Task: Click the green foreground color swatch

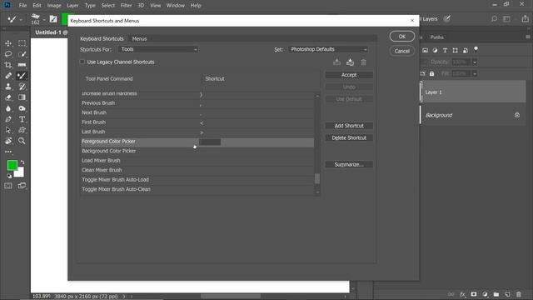Action: [x=12, y=165]
